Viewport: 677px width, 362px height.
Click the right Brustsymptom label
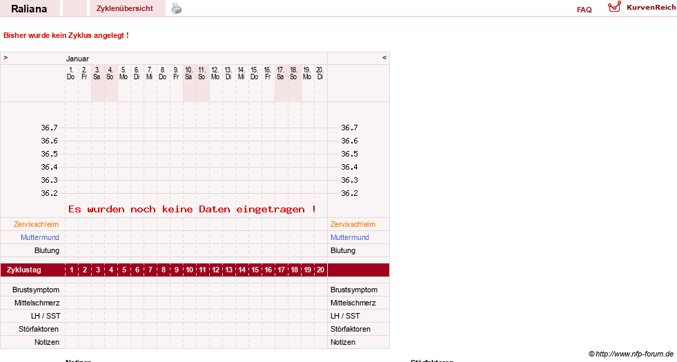click(354, 290)
